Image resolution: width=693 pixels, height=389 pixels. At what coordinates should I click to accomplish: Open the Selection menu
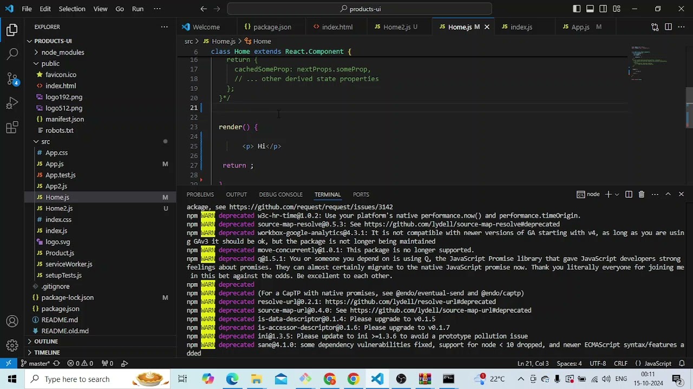71,9
